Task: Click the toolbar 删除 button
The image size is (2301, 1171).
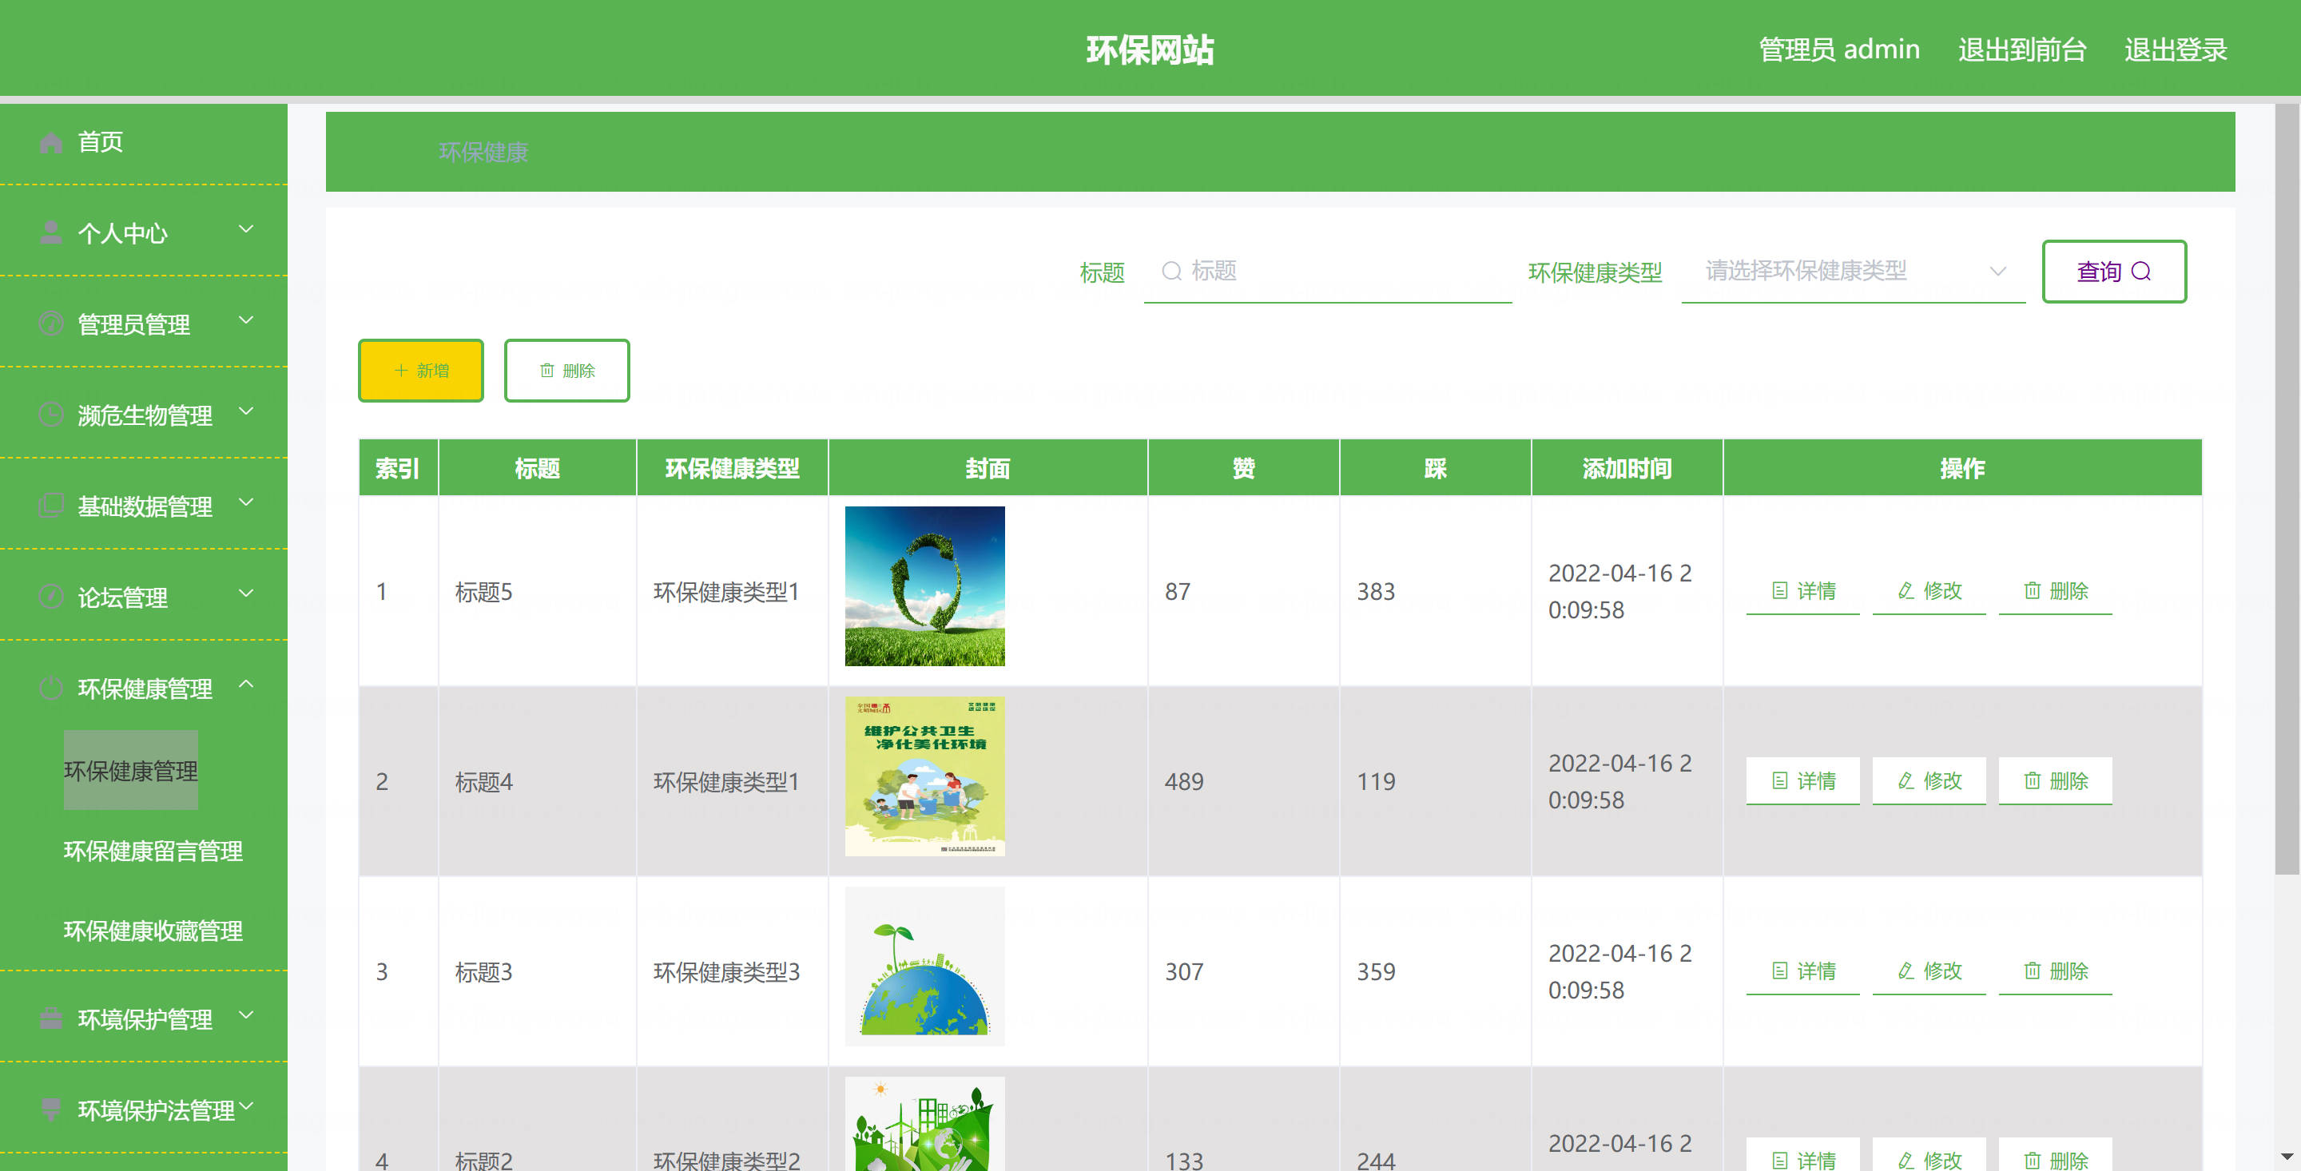Action: 567,371
